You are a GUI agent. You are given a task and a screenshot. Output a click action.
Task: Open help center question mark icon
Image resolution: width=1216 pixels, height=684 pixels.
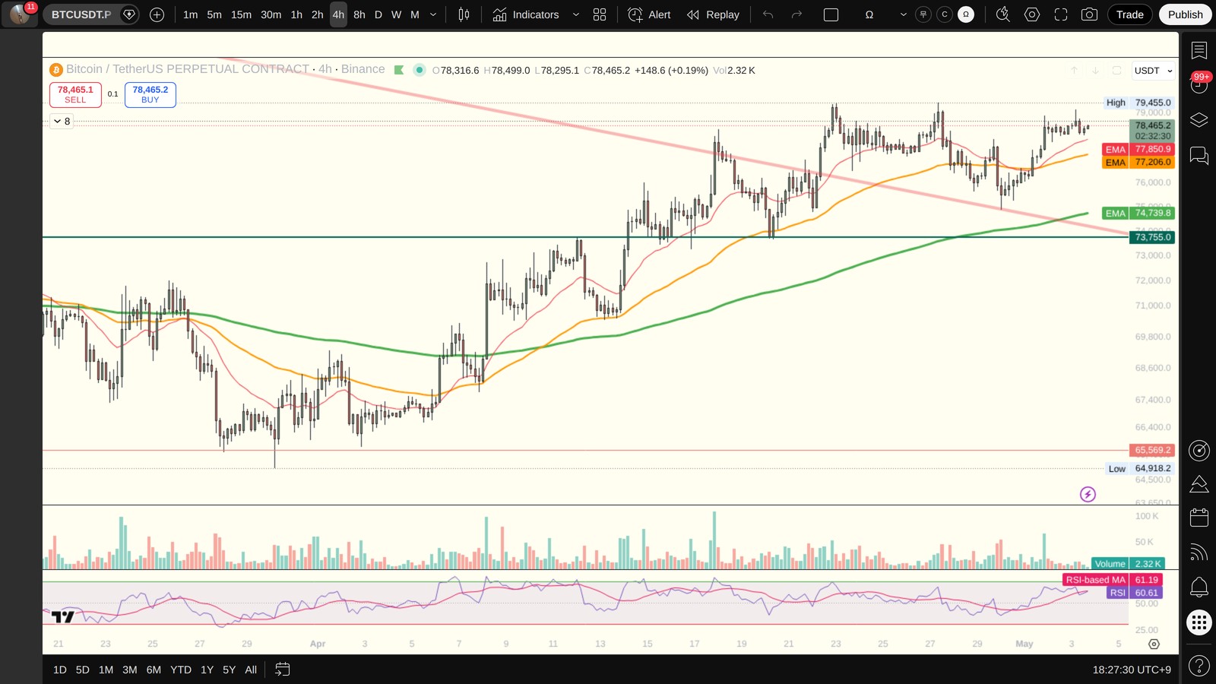pyautogui.click(x=1199, y=667)
